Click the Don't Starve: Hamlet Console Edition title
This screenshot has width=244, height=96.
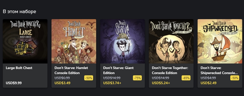[x=71, y=70]
